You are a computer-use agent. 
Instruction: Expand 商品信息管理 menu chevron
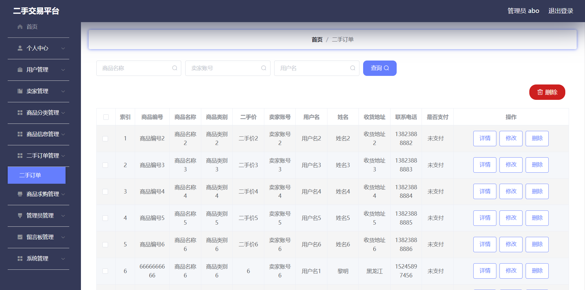click(63, 134)
